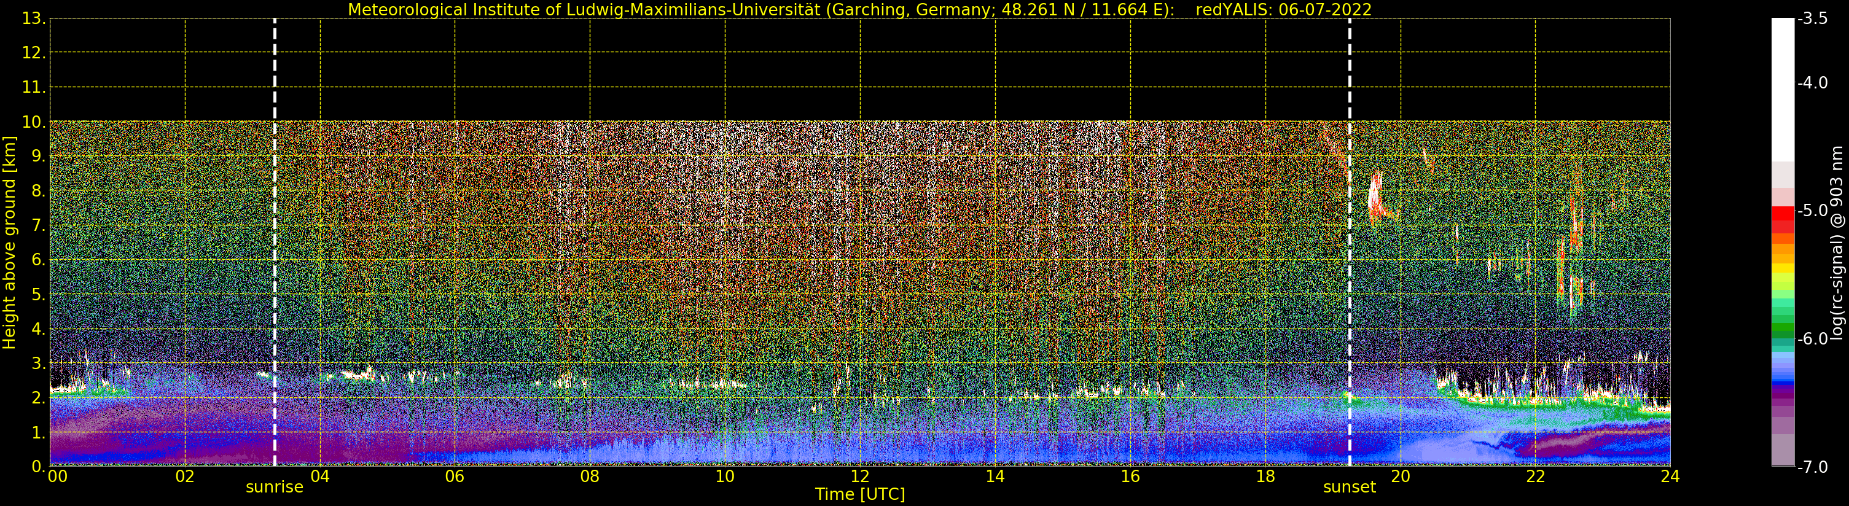Click the x-axis tick label '22'

click(1535, 476)
